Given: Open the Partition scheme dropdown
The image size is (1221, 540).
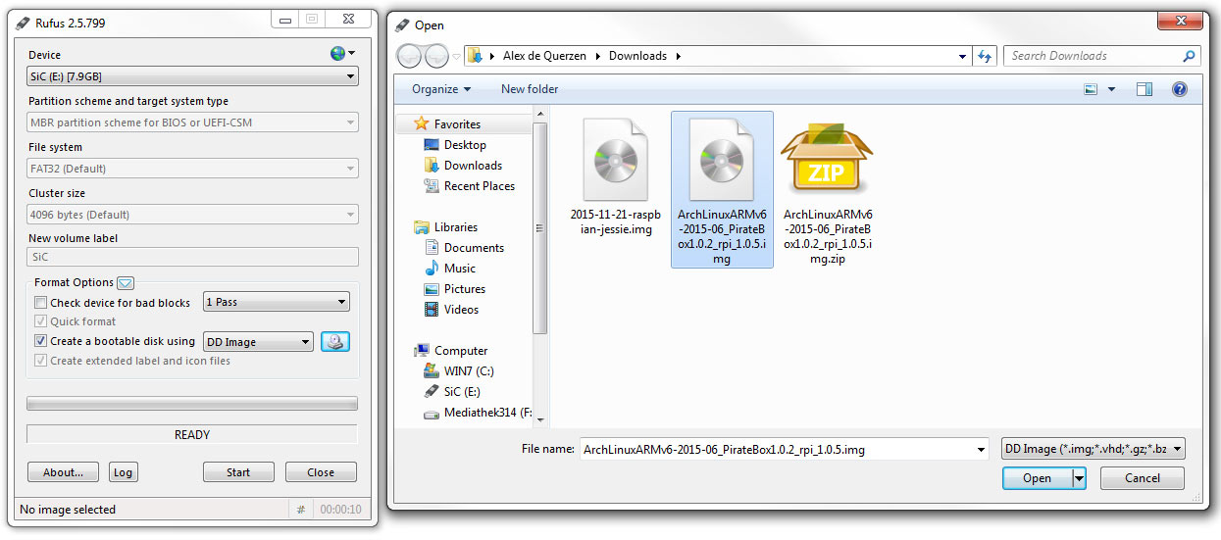Looking at the screenshot, I should point(192,123).
